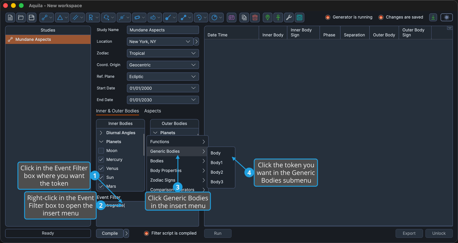
Task: Select Mundane Aspects in Studies list
Action: click(48, 39)
